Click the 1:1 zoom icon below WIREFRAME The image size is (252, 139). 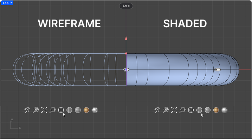click(53, 110)
